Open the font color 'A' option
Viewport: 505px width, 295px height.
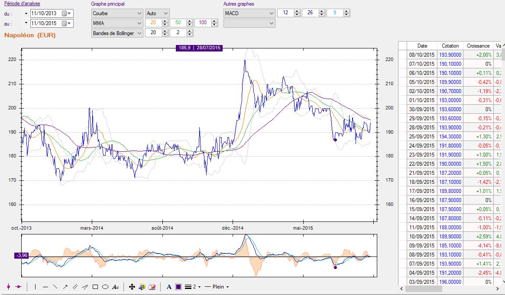pyautogui.click(x=168, y=287)
